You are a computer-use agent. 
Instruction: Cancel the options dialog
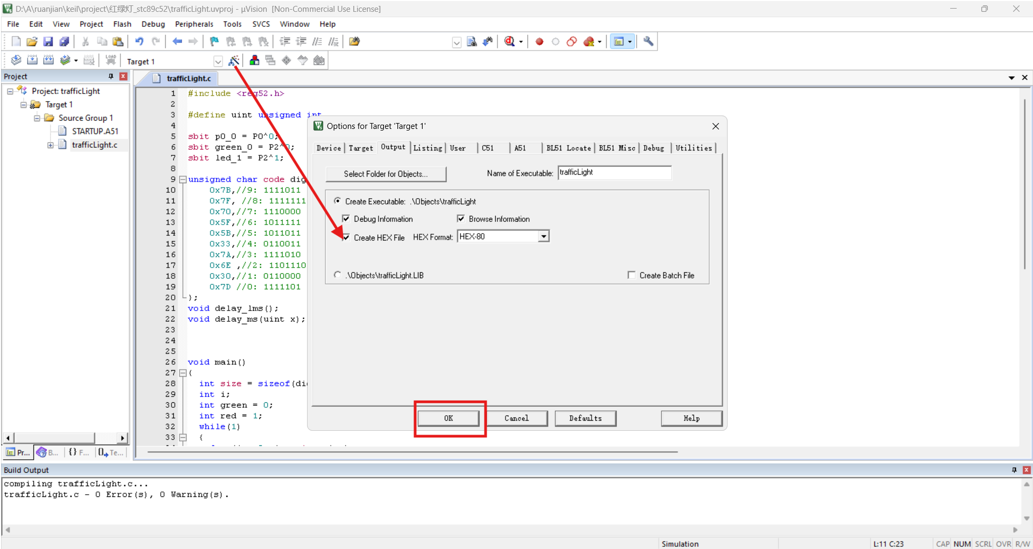point(517,418)
